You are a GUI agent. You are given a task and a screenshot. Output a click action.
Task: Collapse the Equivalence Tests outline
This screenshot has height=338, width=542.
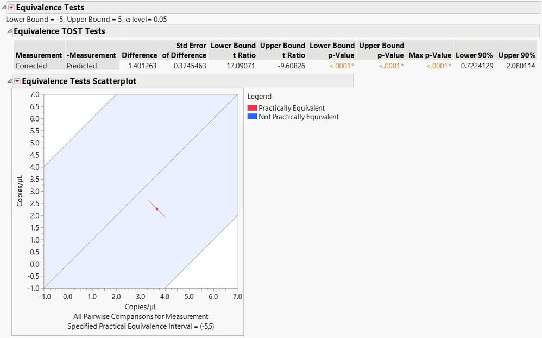coord(4,7)
